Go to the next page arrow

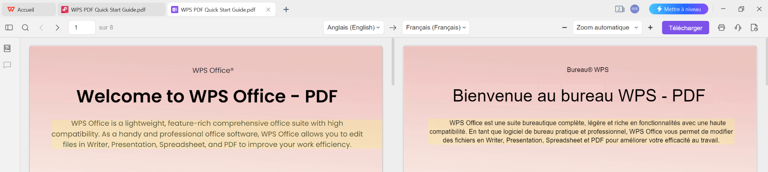click(57, 28)
